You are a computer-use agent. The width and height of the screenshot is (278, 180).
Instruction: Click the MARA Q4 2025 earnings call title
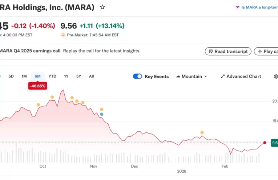tap(30, 51)
